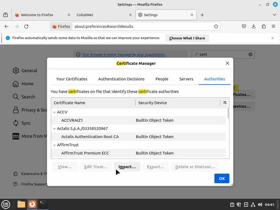Sort by Certificate Name column header
This screenshot has width=280, height=210.
click(93, 103)
